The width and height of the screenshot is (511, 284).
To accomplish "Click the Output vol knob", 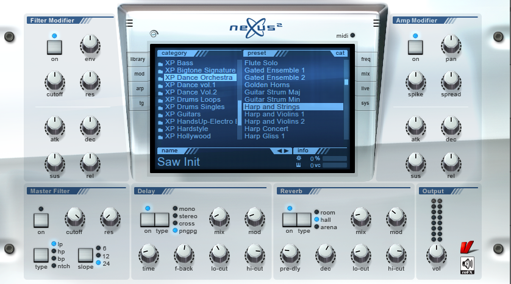I will click(x=437, y=254).
